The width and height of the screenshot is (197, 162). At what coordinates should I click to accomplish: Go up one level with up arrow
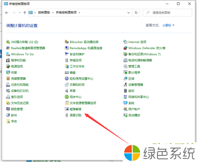click(x=25, y=12)
